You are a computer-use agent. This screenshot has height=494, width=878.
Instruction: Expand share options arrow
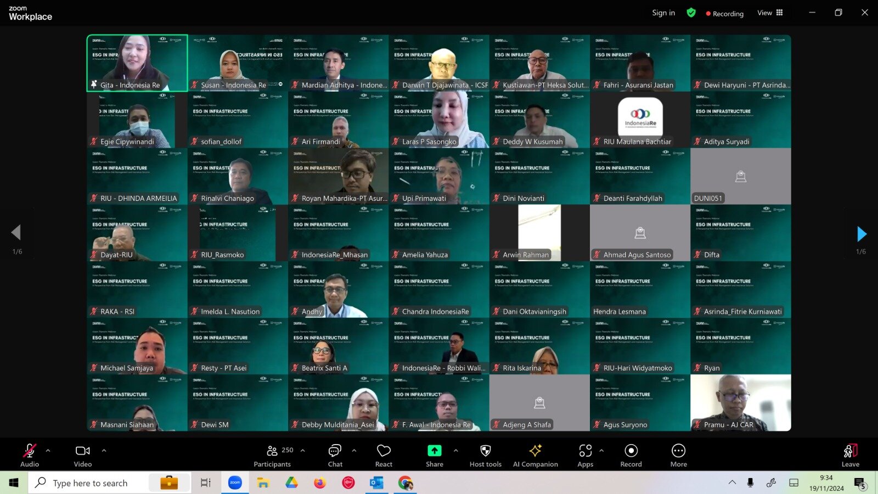click(x=455, y=451)
